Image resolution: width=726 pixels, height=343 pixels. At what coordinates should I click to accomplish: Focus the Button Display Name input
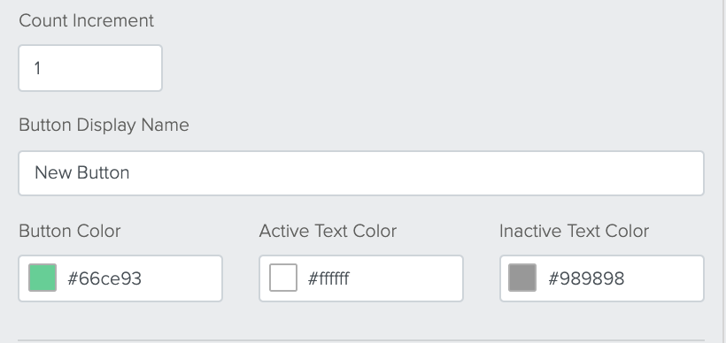[x=361, y=173]
